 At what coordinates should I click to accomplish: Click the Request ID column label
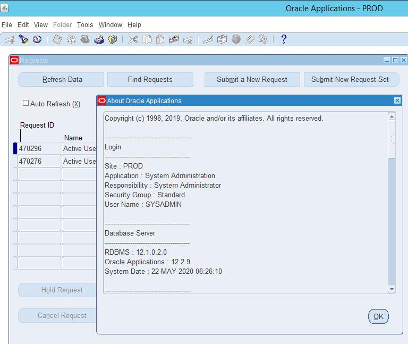37,125
